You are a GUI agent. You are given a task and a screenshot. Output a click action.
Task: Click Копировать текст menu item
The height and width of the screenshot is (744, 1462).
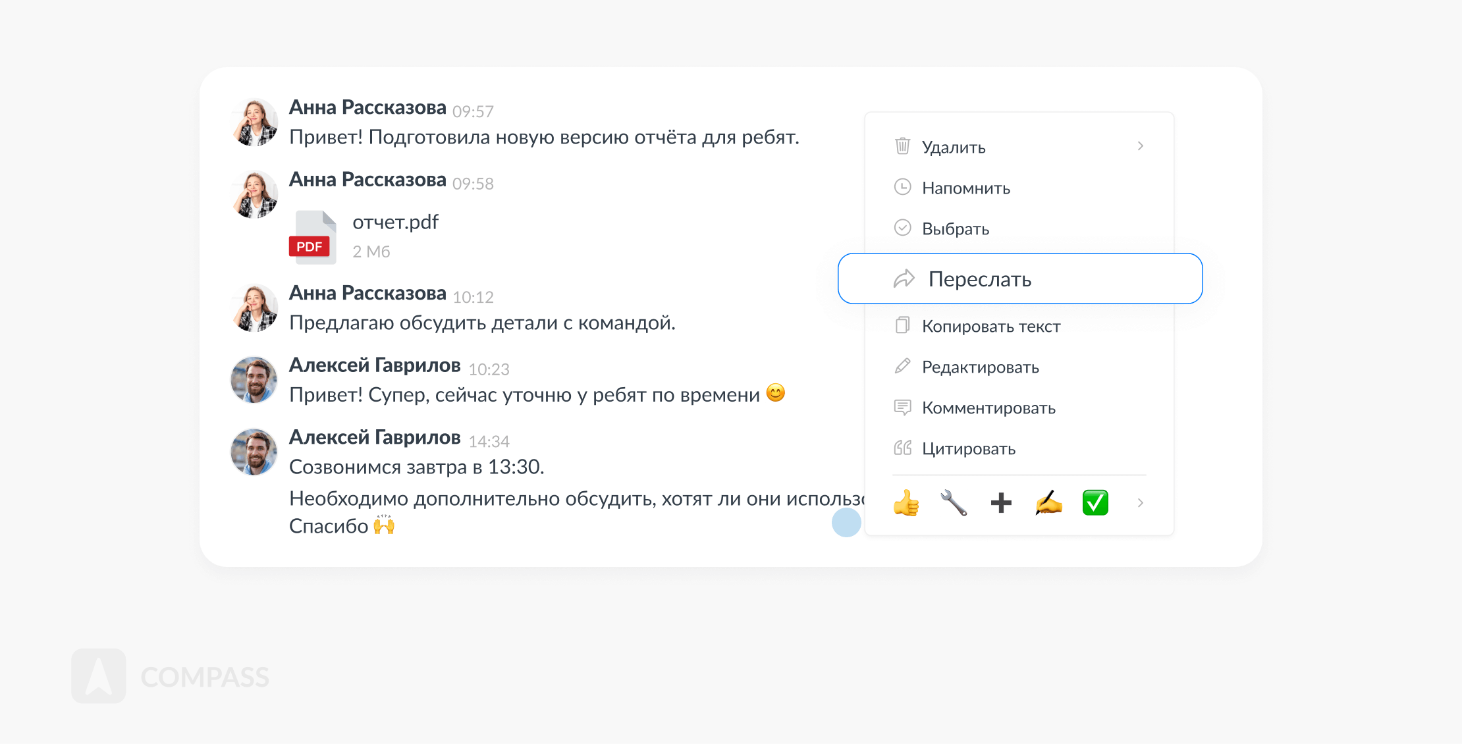pyautogui.click(x=990, y=327)
